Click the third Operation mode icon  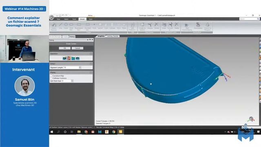click(73, 58)
